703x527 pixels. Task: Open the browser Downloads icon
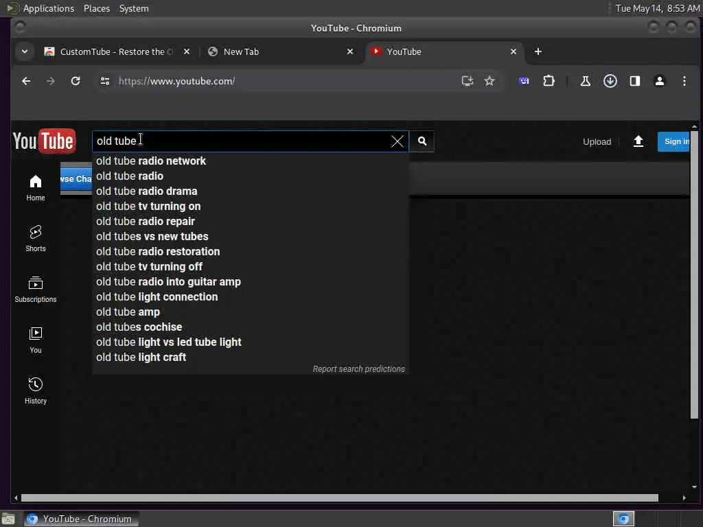(x=610, y=81)
